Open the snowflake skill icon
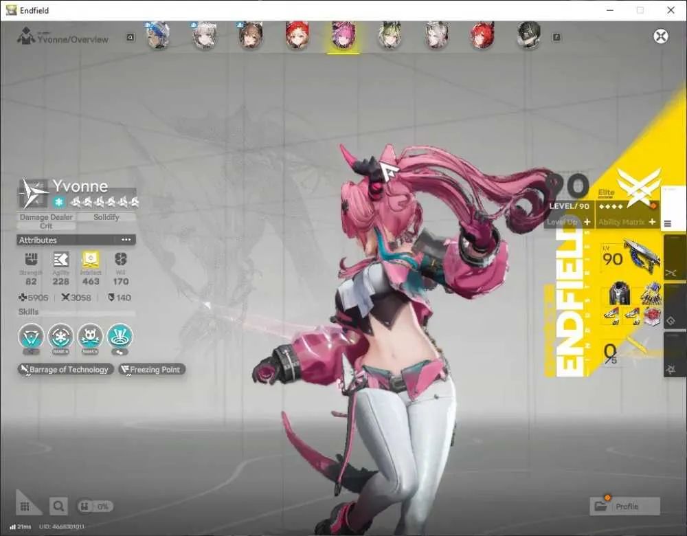 pos(60,336)
